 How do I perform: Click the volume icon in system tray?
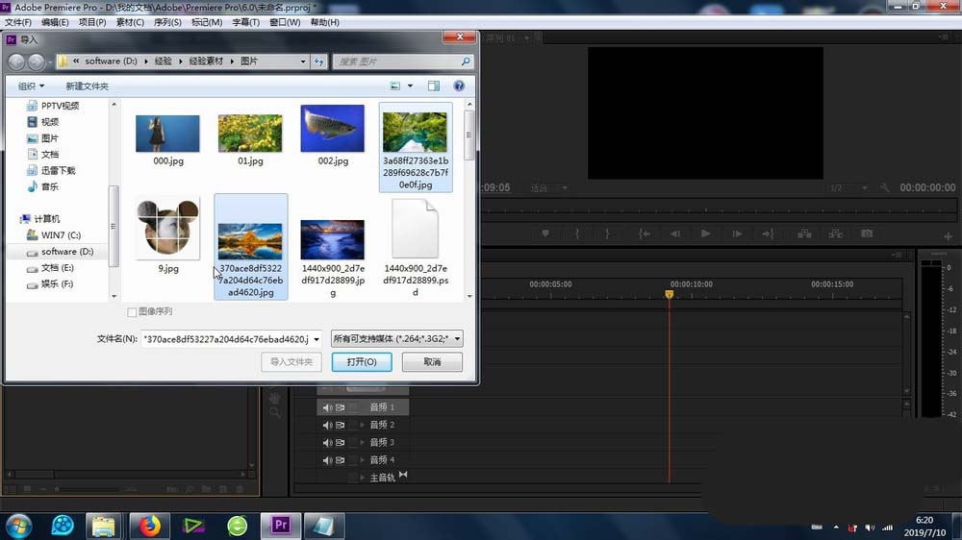click(870, 528)
